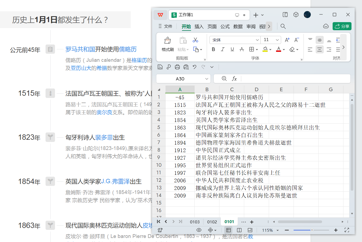Toggle center horizontal alignment
This screenshot has height=242, width=362.
pos(320,49)
